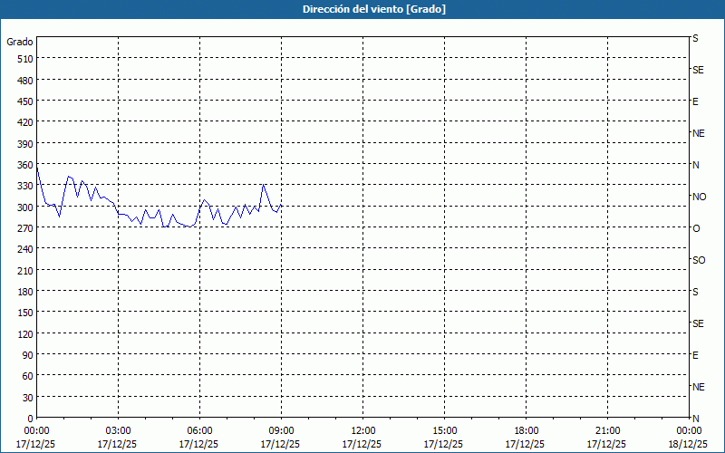Screen dimensions: 725x453
Task: Click the 06:00 time label
Action: [x=199, y=430]
